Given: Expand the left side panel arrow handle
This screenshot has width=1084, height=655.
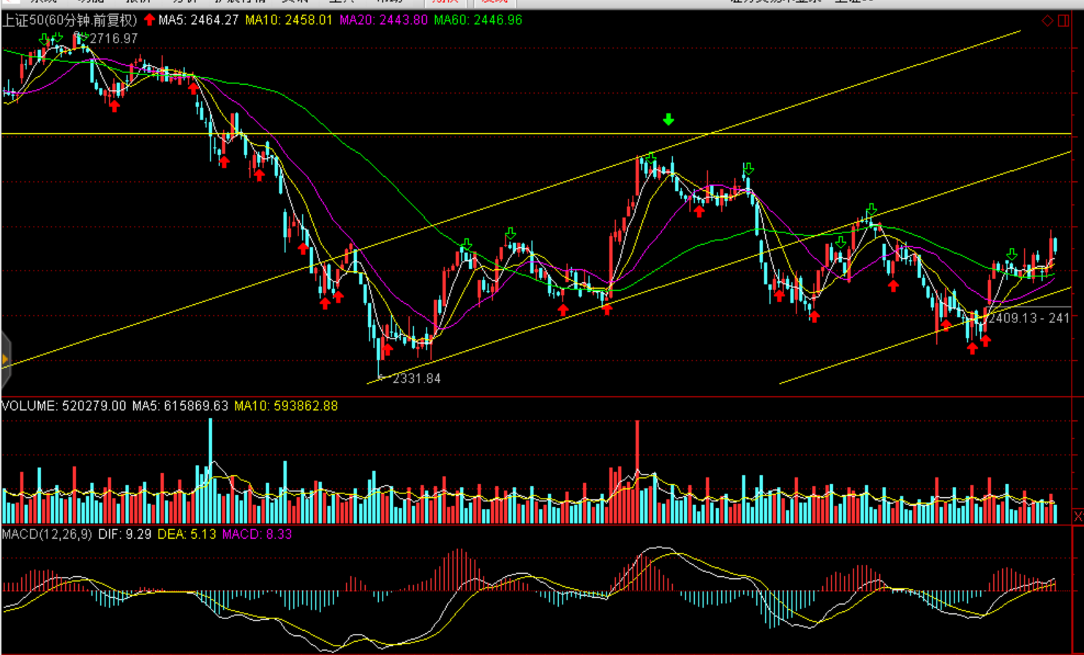Looking at the screenshot, I should point(5,359).
